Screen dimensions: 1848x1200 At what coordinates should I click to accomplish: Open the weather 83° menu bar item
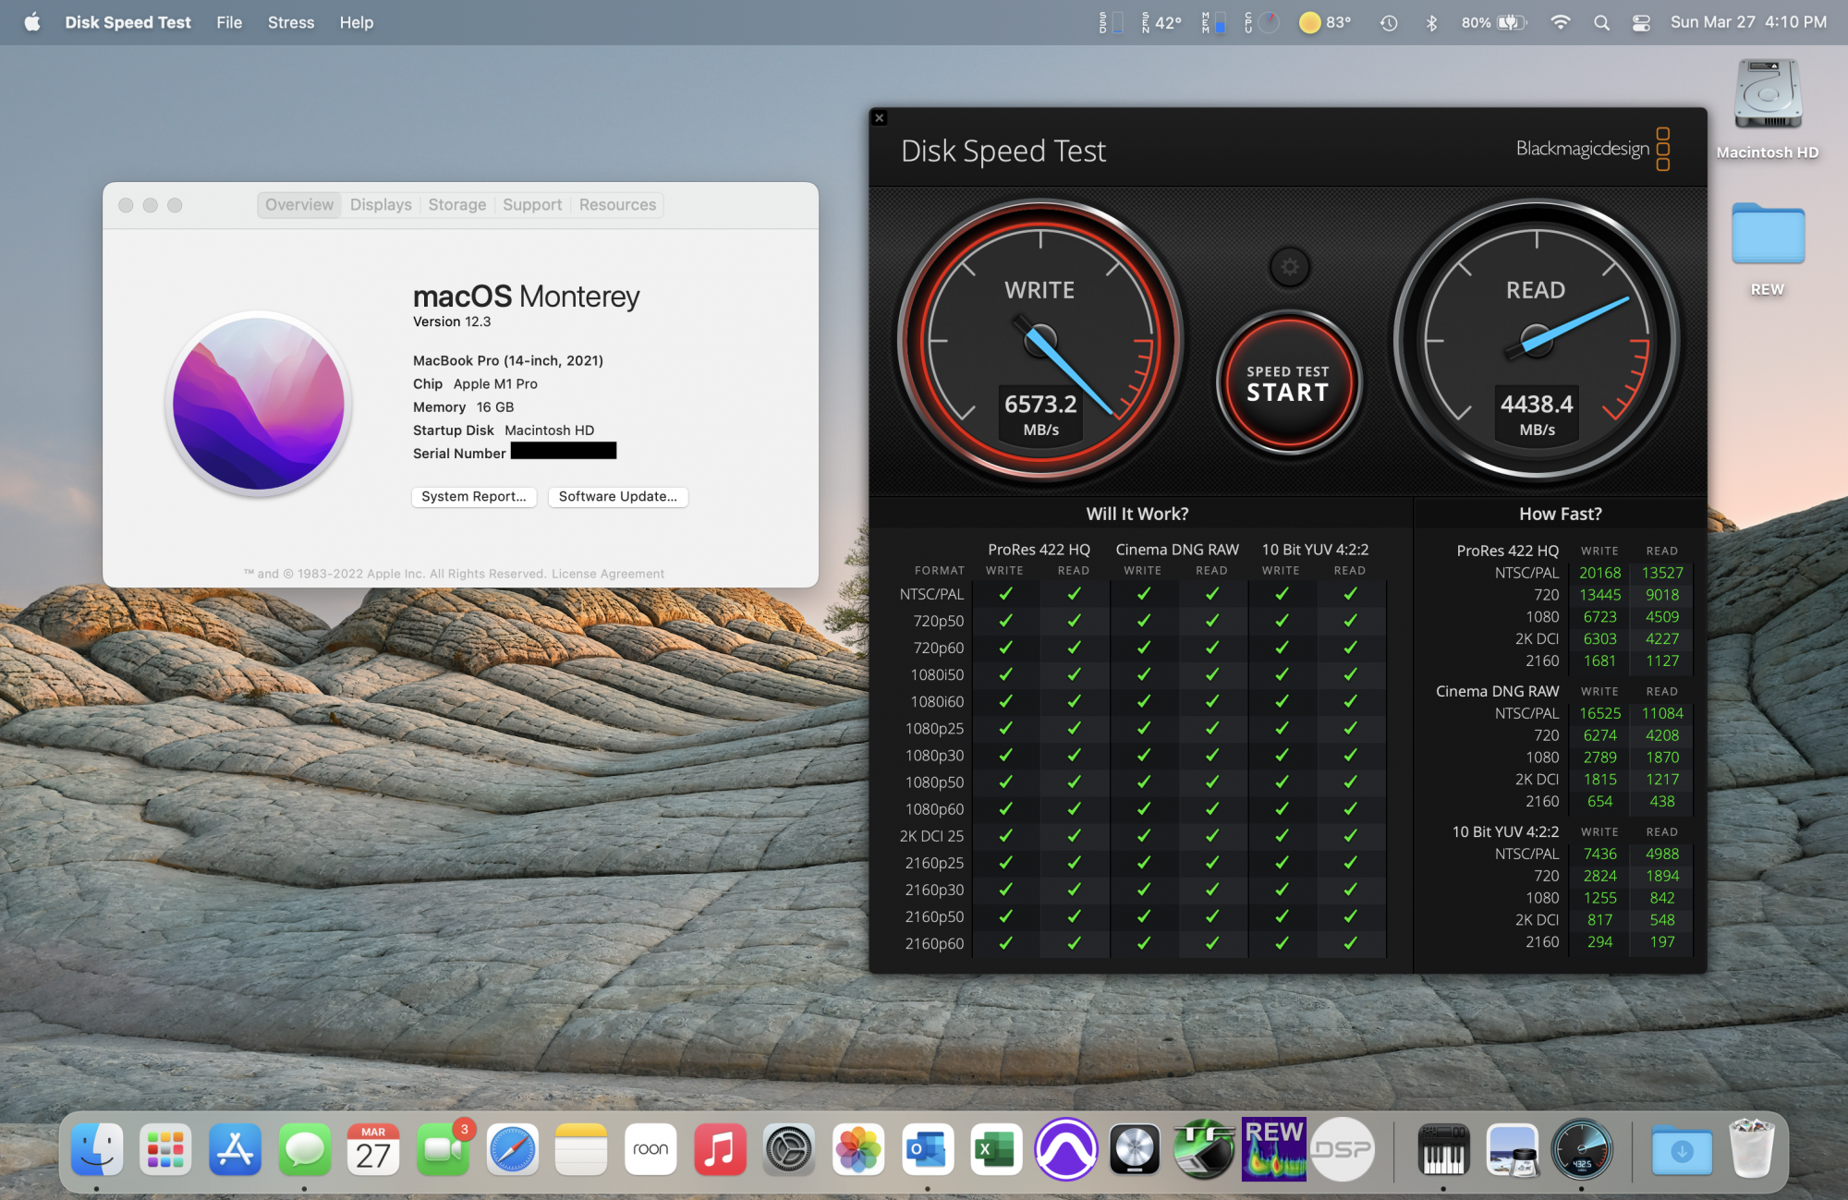click(x=1325, y=22)
